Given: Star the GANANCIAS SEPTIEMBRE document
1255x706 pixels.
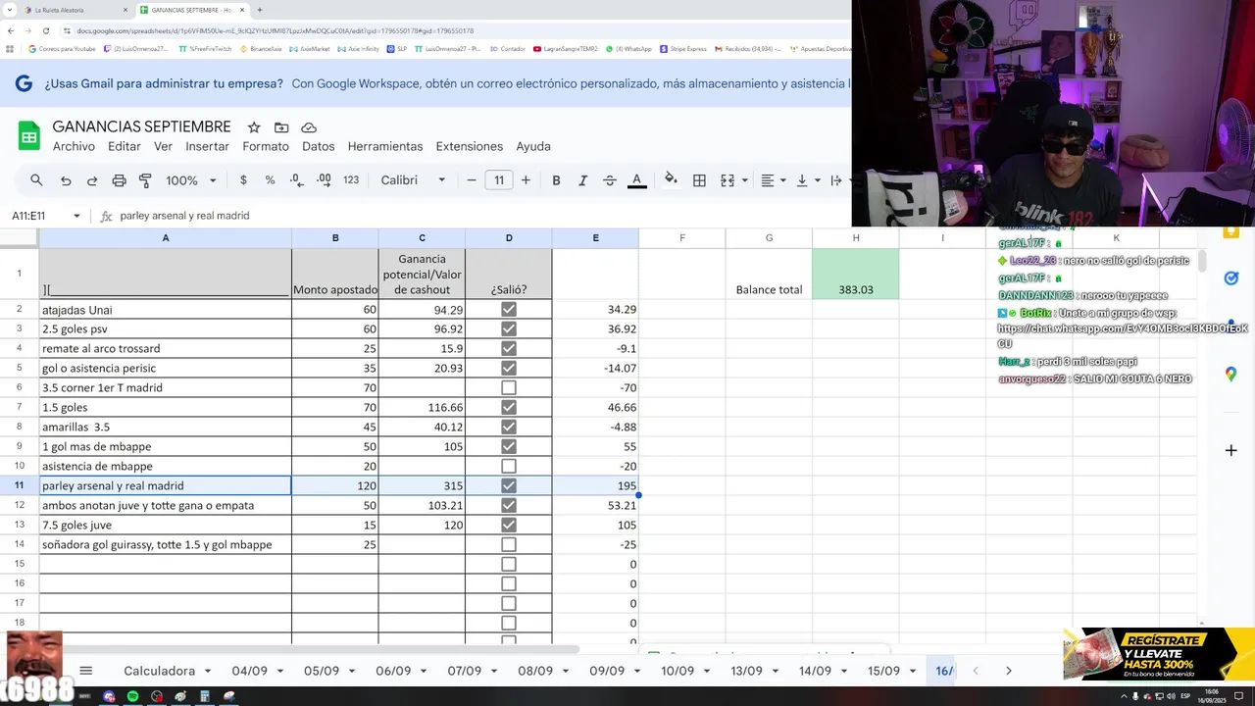Looking at the screenshot, I should coord(254,127).
